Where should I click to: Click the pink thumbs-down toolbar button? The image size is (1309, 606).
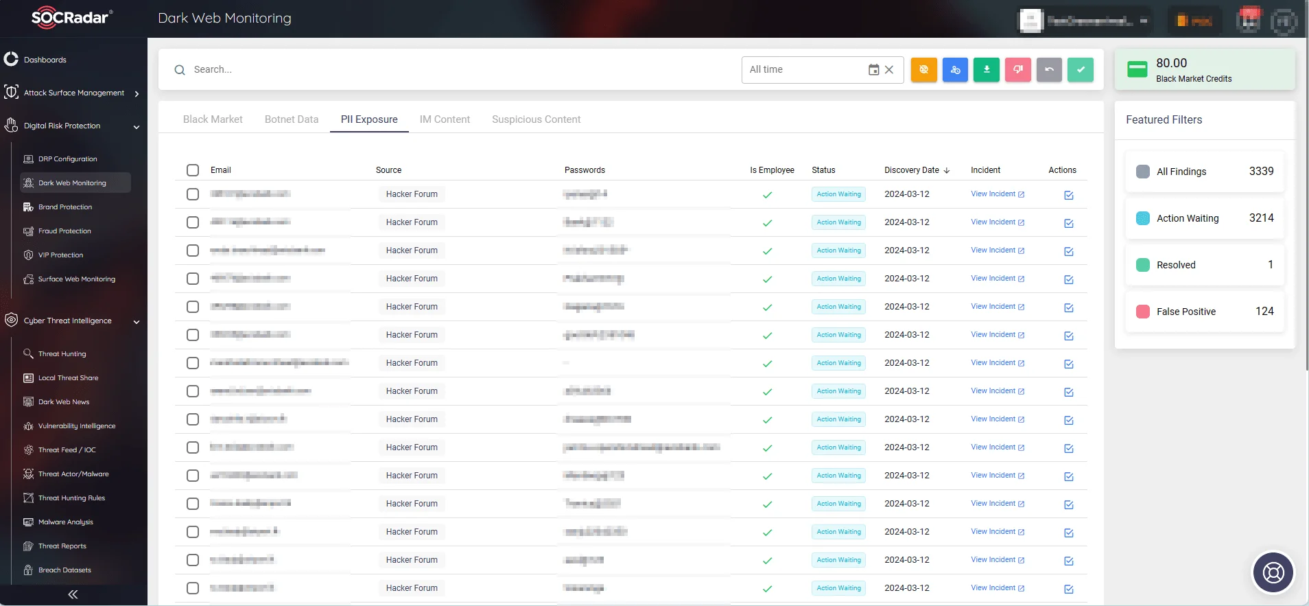(1018, 69)
